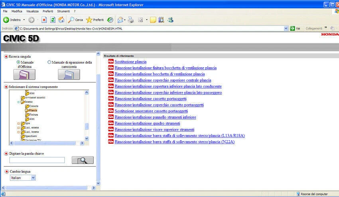Click the Vai go button
Viewport: 339px width, 197px height.
point(295,29)
